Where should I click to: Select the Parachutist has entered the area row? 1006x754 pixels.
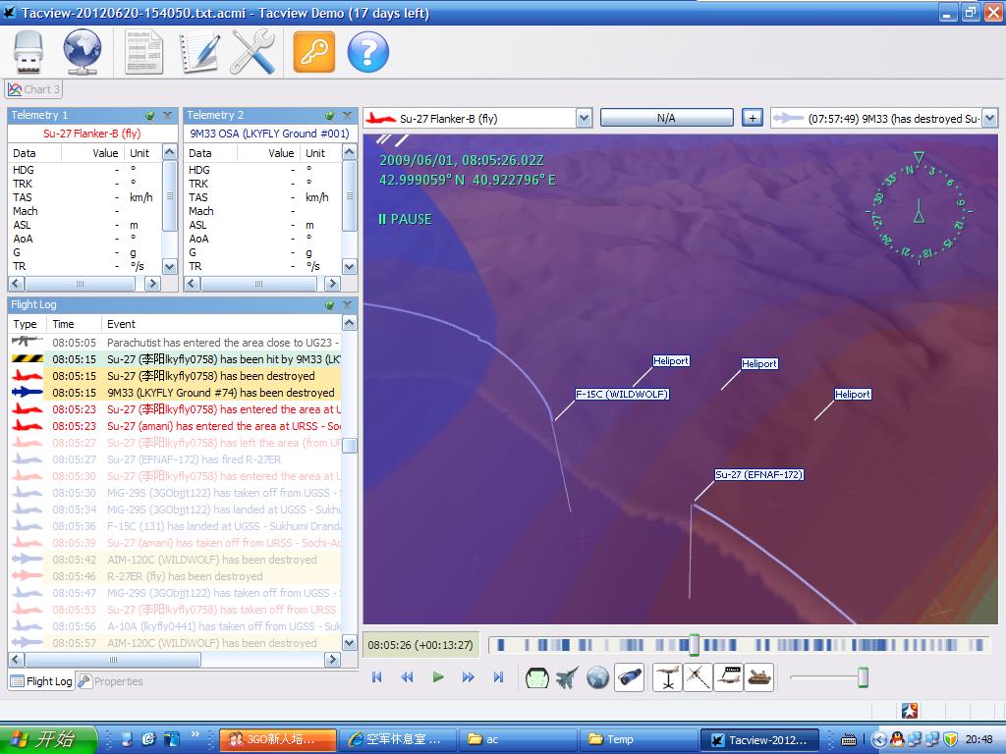175,343
